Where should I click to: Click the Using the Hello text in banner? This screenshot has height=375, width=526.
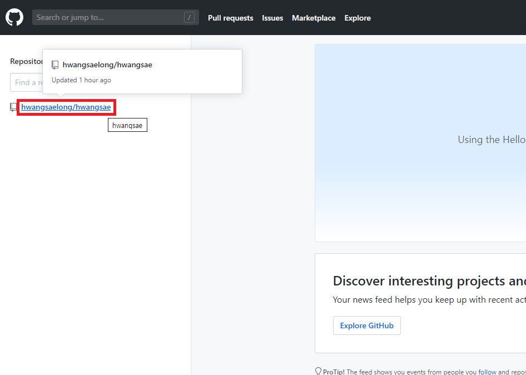coord(492,140)
